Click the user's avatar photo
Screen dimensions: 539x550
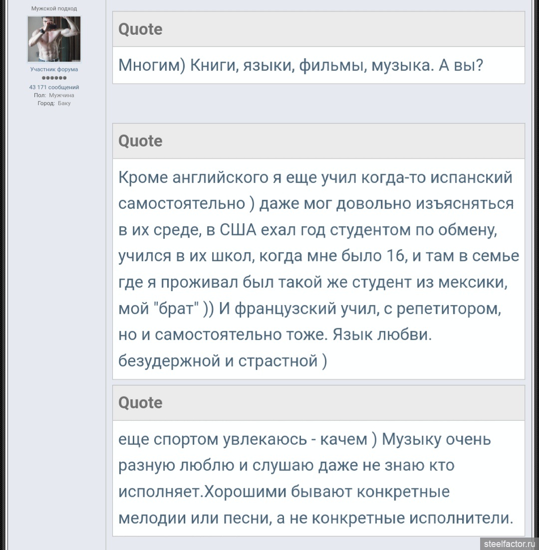click(54, 39)
